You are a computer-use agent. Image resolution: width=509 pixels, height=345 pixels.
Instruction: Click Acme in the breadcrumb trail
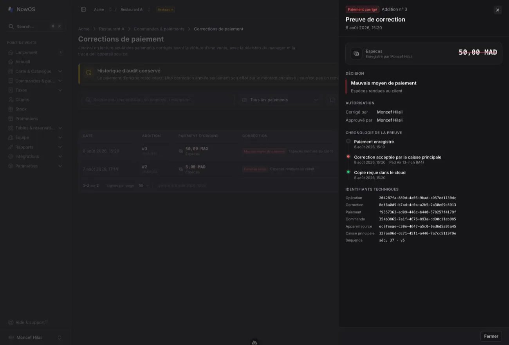[84, 29]
